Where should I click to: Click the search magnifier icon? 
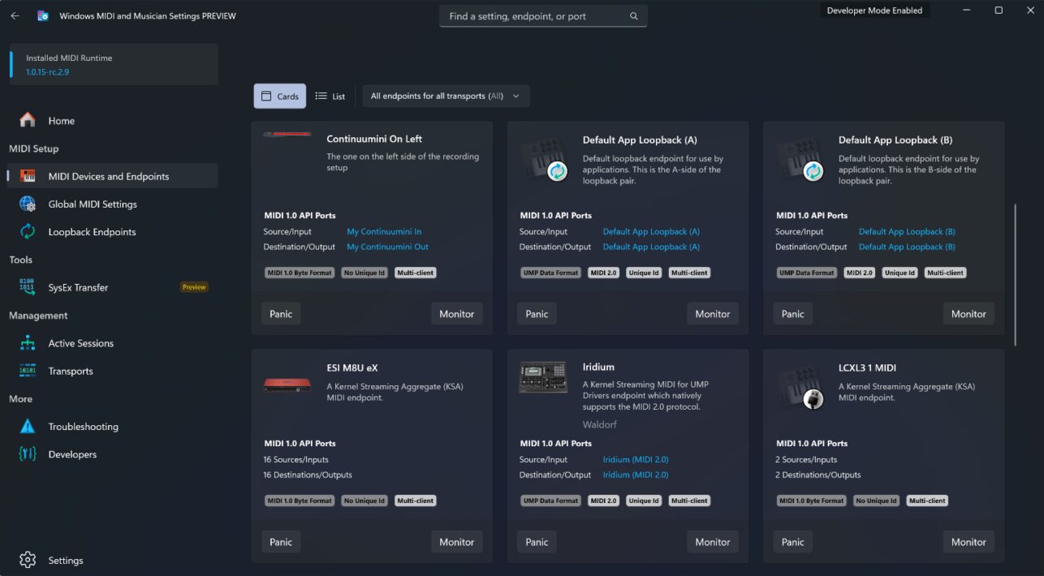pos(634,16)
